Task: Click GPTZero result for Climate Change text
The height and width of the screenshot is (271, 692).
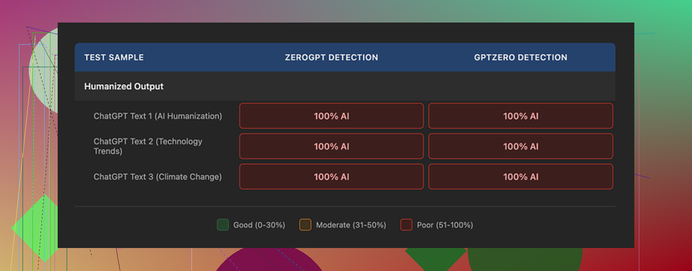Action: 520,177
